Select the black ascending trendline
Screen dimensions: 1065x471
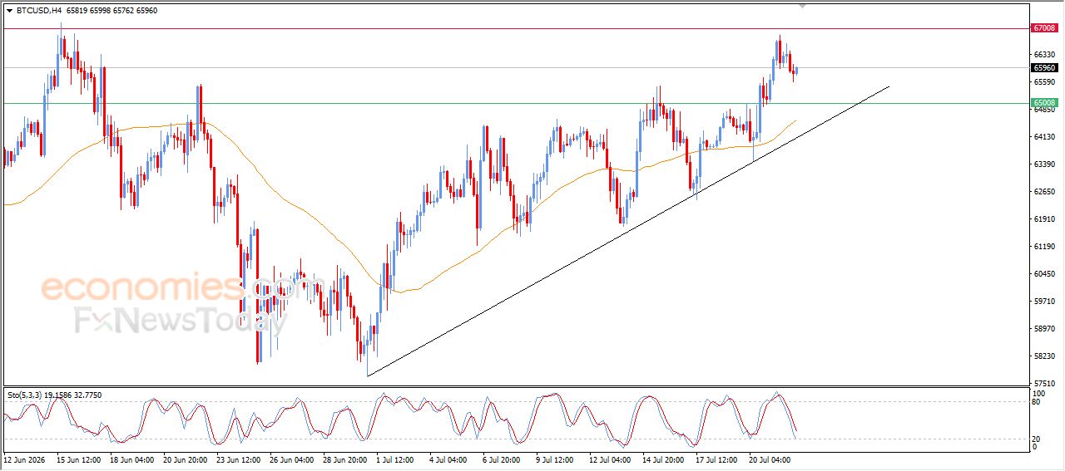(628, 231)
